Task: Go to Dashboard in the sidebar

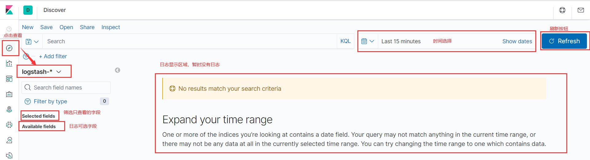Action: coord(9,79)
